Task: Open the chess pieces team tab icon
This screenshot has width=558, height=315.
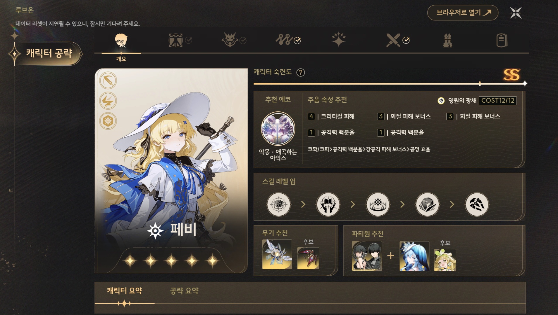Action: click(x=447, y=40)
